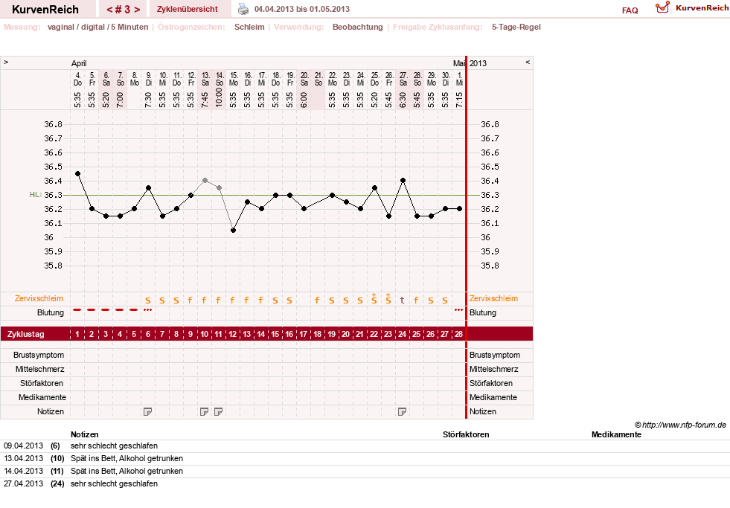Viewport: 730px width, 508px height.
Task: Go to the previous cycle with '<'
Action: tap(109, 10)
